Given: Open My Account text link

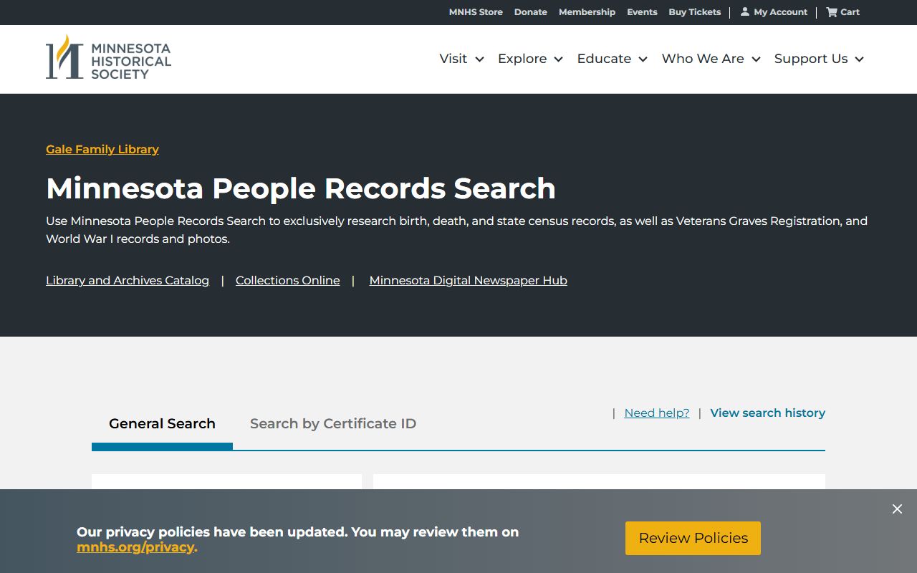Looking at the screenshot, I should tap(780, 12).
